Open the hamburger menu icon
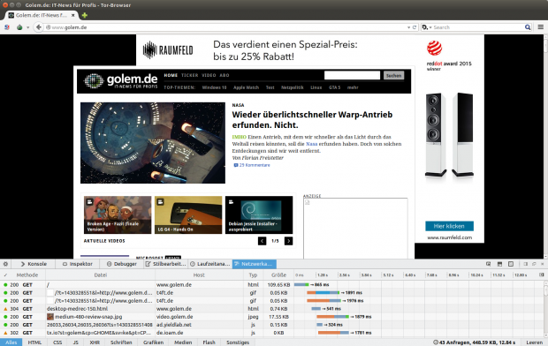Image resolution: width=548 pixels, height=346 pixels. (540, 27)
